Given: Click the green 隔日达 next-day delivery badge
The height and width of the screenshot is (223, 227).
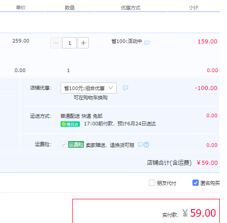Looking at the screenshot, I should [70, 124].
